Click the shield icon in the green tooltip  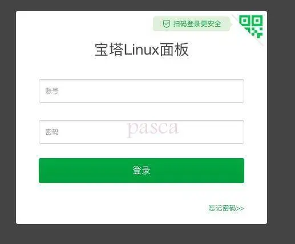click(167, 24)
